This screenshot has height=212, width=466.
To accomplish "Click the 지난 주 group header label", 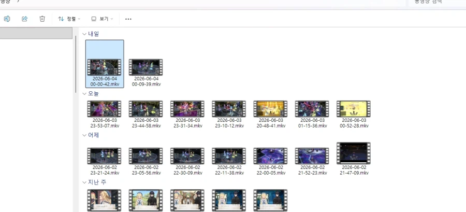I will [97, 182].
